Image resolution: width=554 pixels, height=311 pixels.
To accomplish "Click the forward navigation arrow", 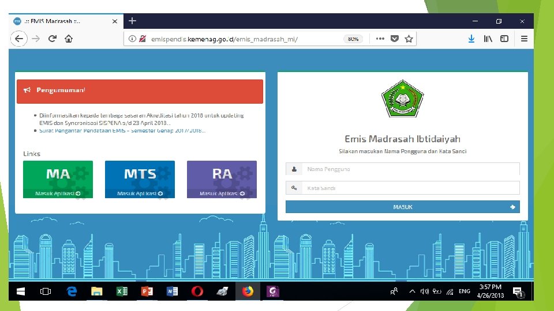I will (x=36, y=39).
